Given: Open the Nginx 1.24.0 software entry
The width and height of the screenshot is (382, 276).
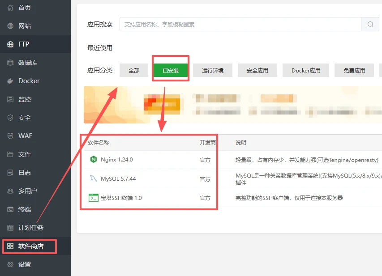Looking at the screenshot, I should pos(116,160).
